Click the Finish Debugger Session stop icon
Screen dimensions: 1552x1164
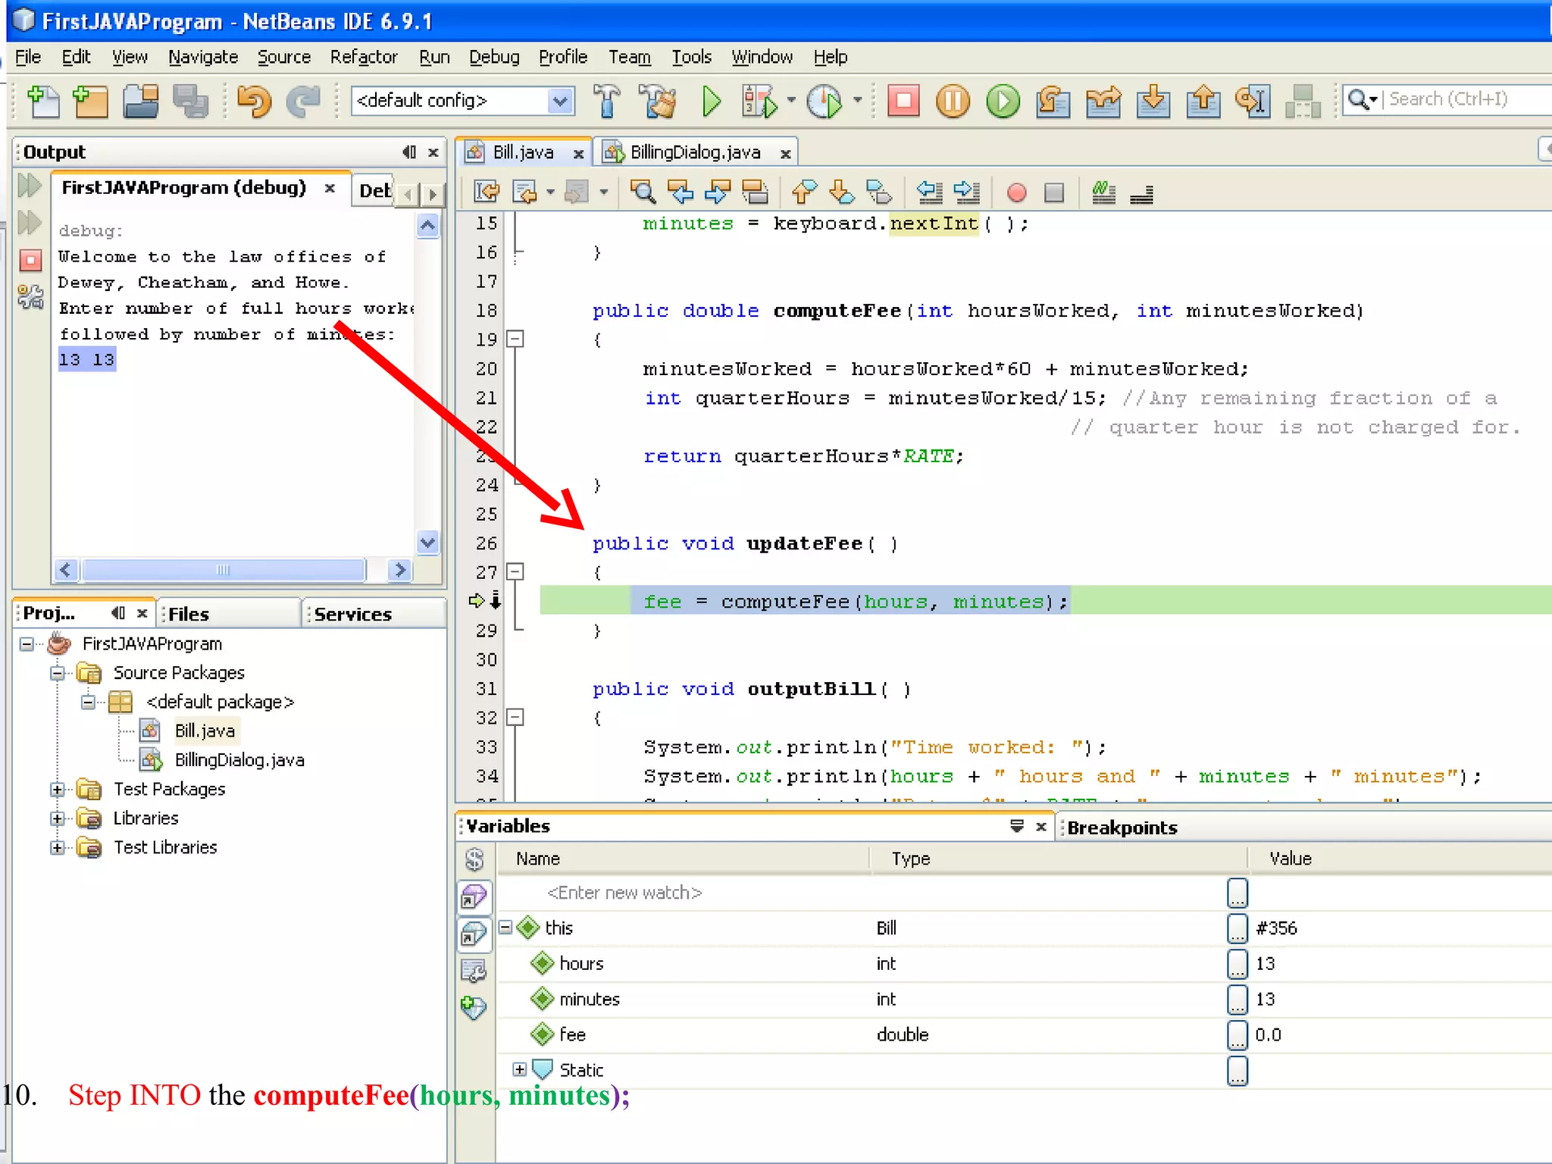903,101
